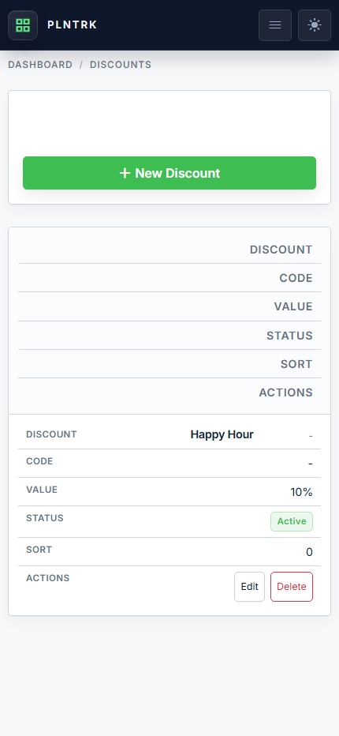Click the green PLNTRK grid logo icon

pyautogui.click(x=23, y=25)
